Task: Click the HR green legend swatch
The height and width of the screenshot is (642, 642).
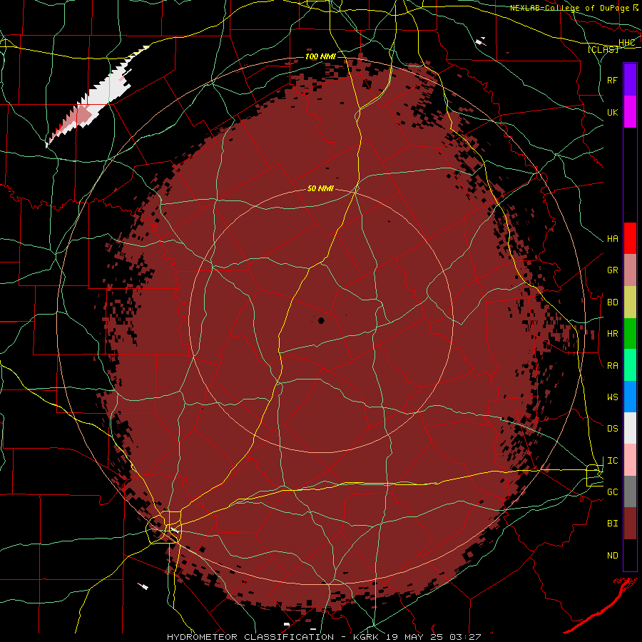Action: (x=630, y=334)
